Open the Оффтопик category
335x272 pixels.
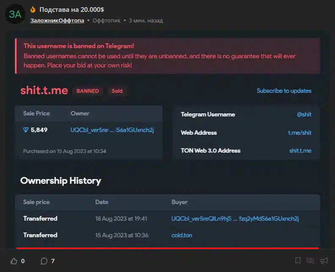pos(107,20)
